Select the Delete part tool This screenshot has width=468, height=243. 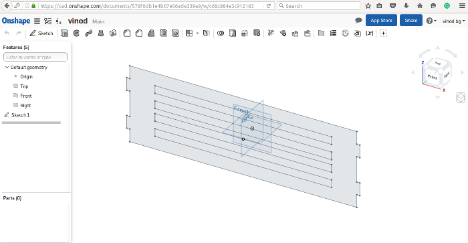(x=257, y=33)
